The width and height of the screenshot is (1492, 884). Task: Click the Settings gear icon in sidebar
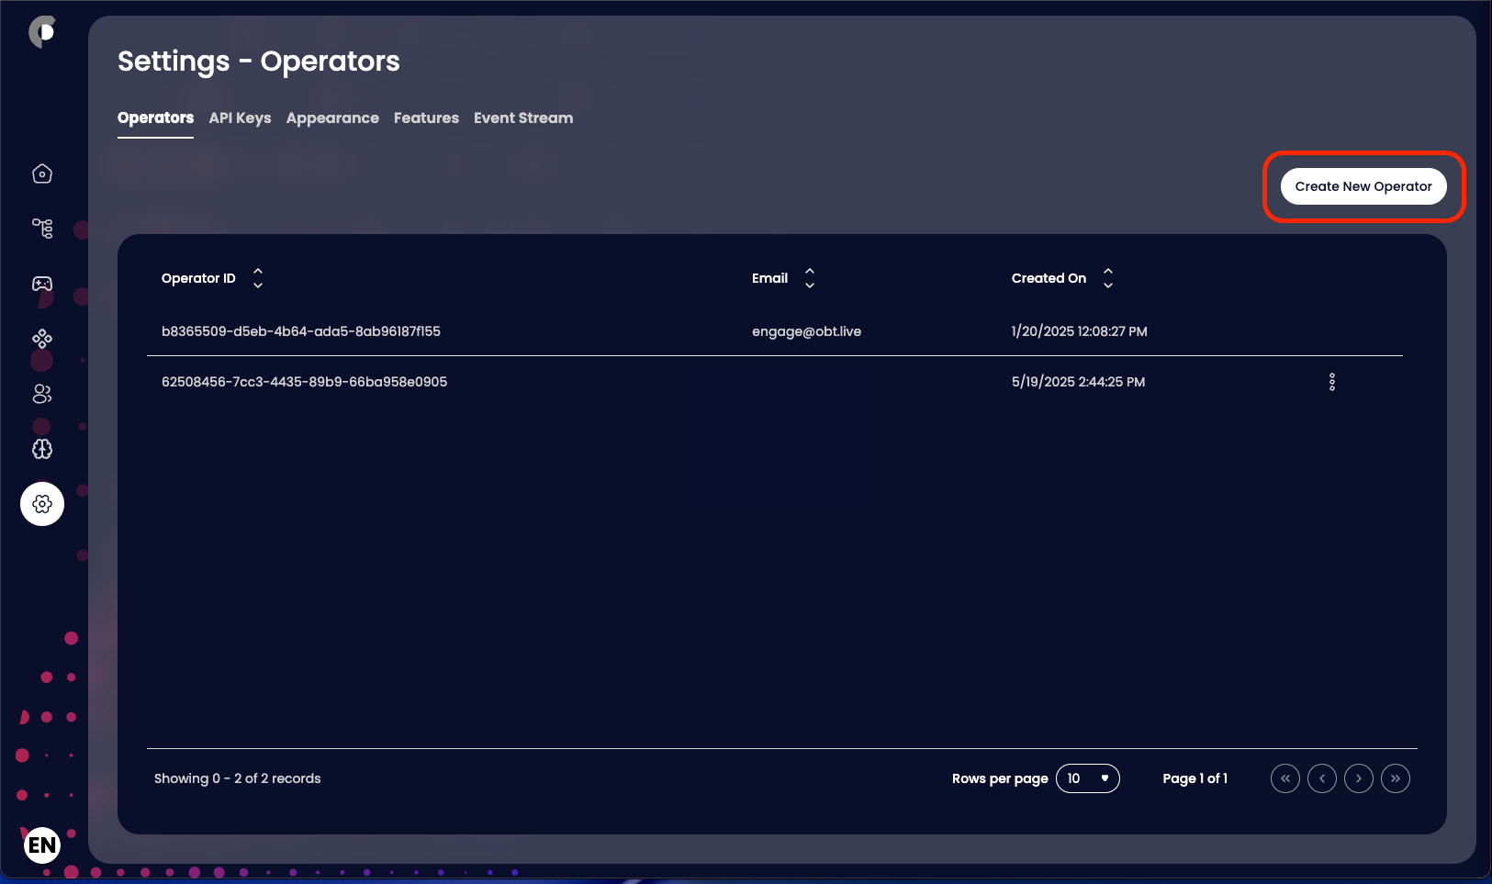tap(42, 504)
